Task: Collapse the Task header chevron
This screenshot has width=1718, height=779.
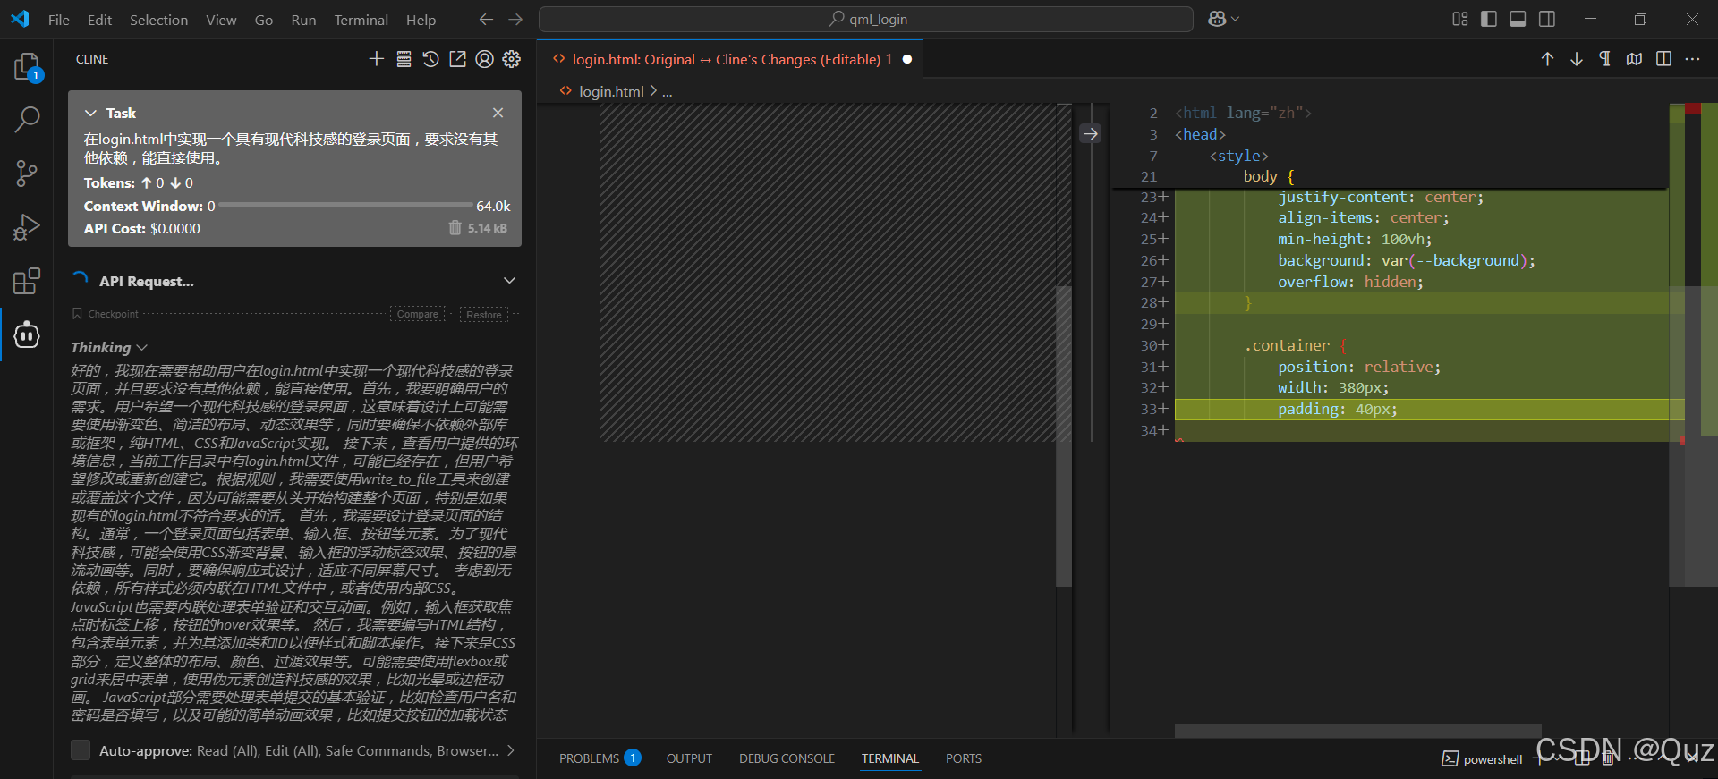Action: coord(90,113)
